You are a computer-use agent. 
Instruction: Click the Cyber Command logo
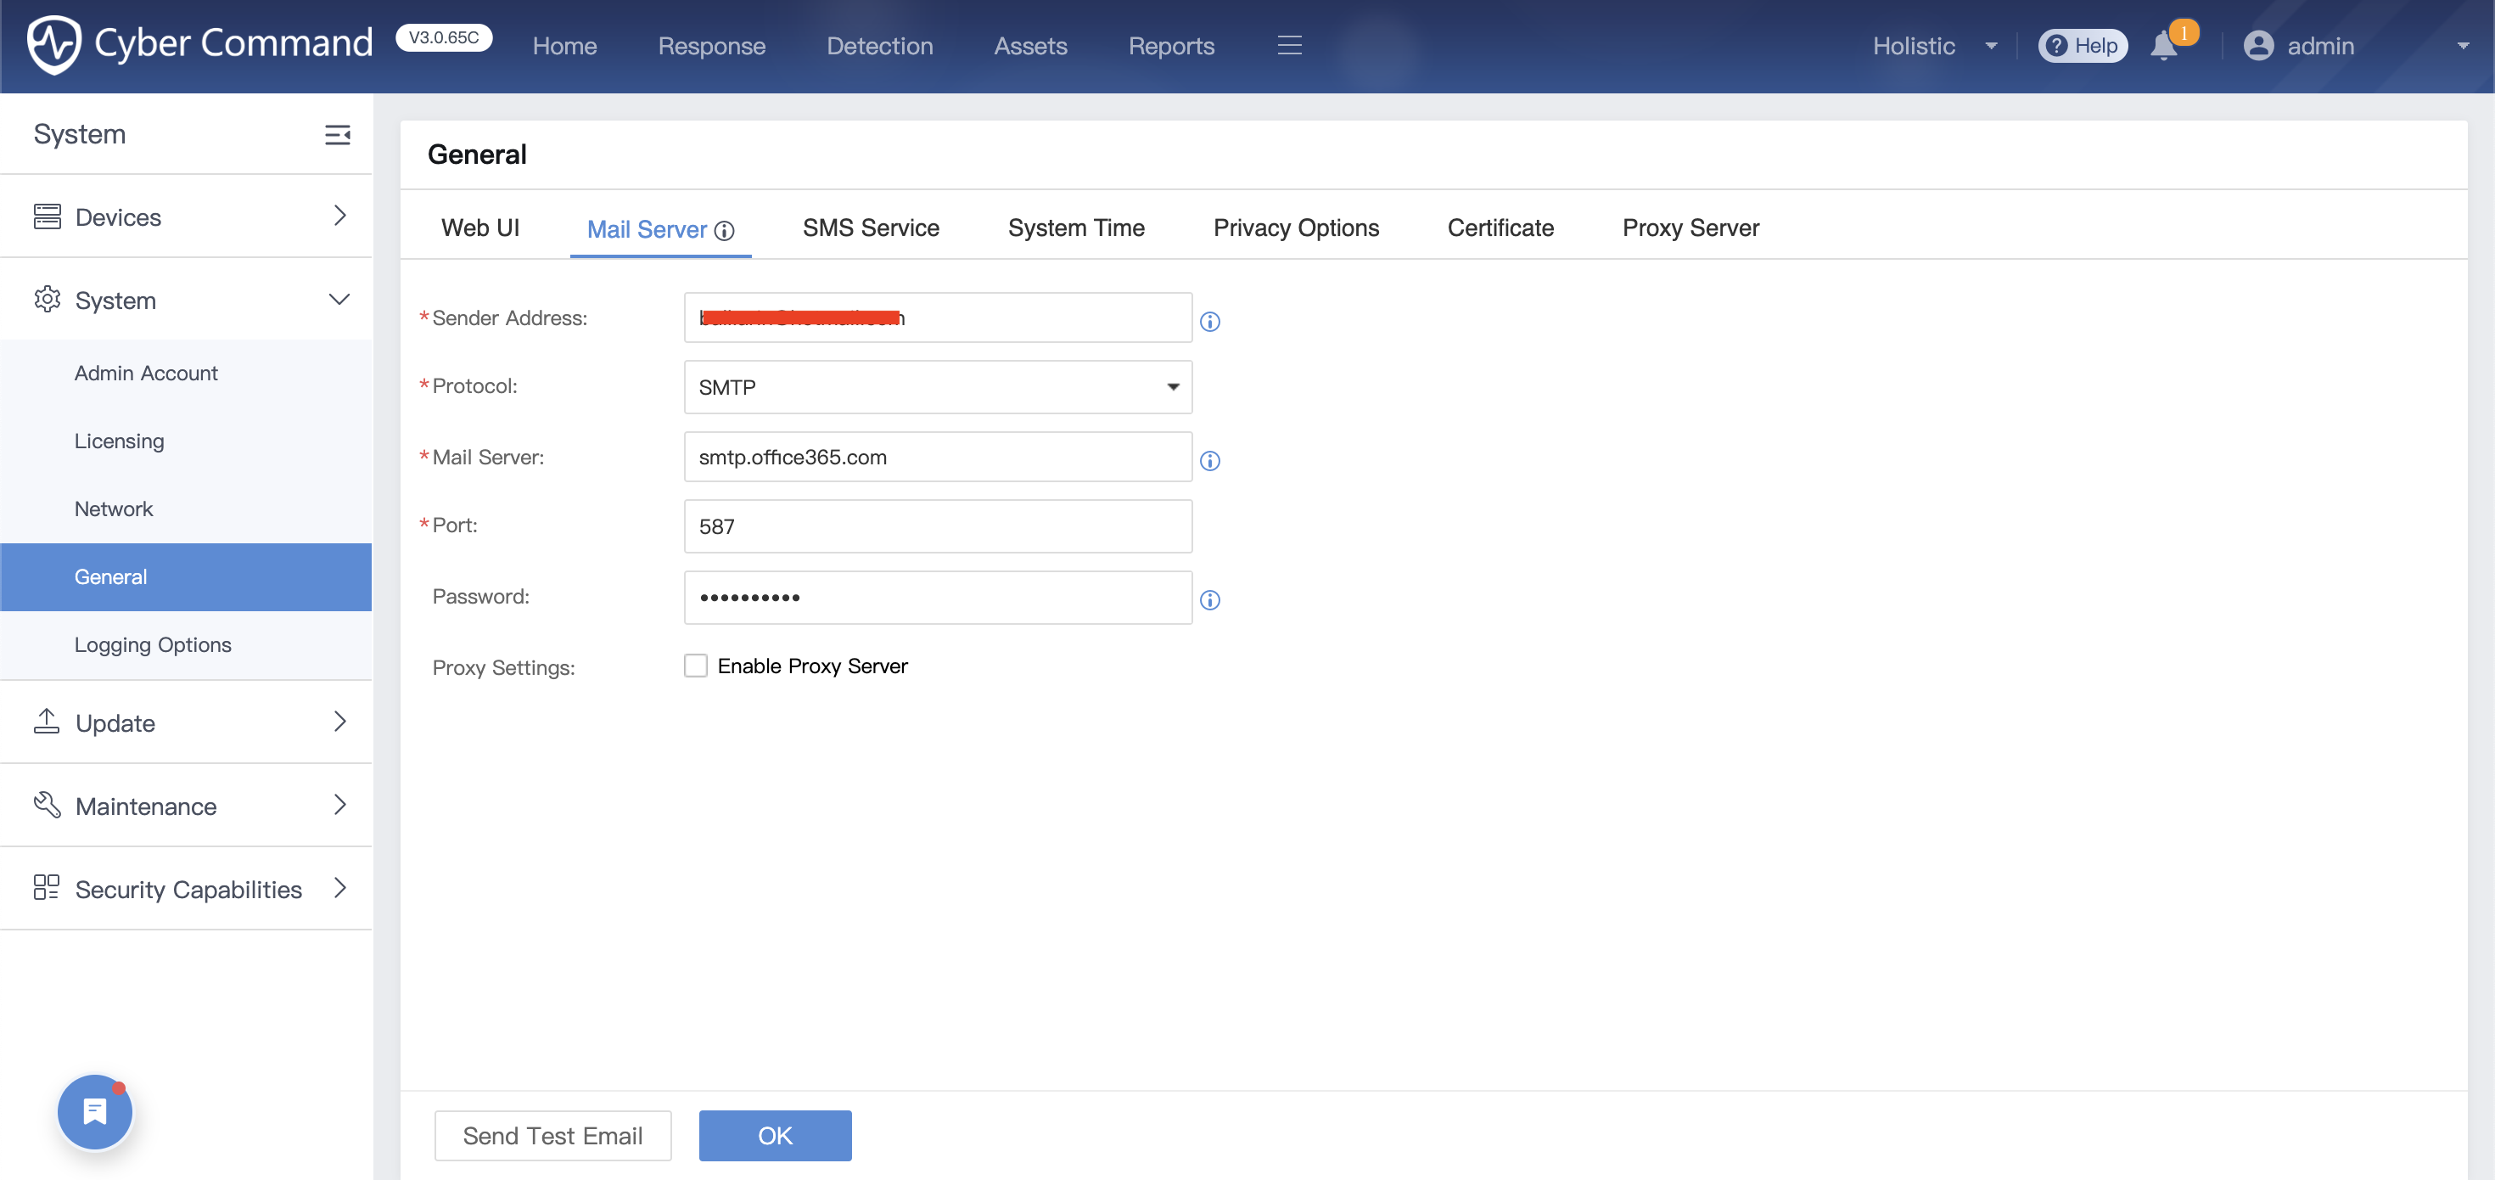[x=199, y=43]
